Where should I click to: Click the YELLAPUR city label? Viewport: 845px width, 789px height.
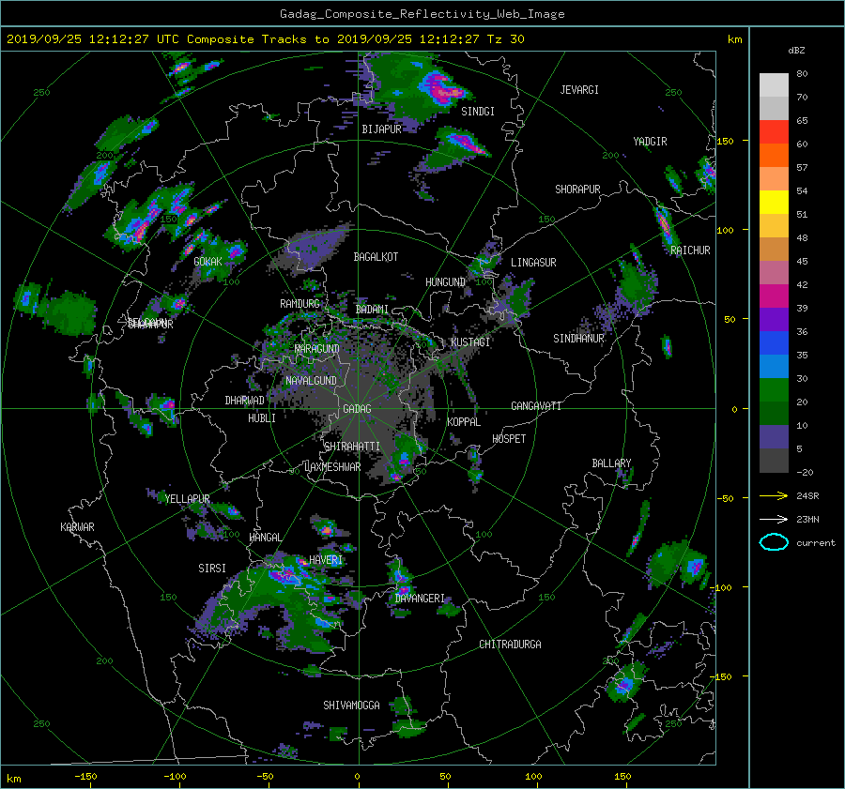click(187, 499)
